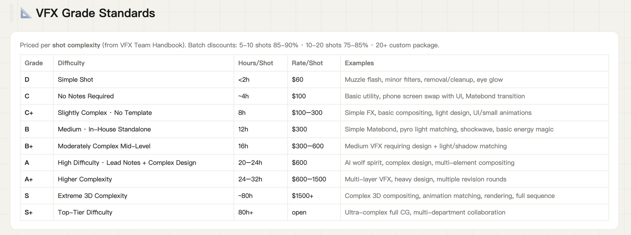631x235 pixels.
Task: Select the '20—24h' hours cell
Action: [x=261, y=163]
